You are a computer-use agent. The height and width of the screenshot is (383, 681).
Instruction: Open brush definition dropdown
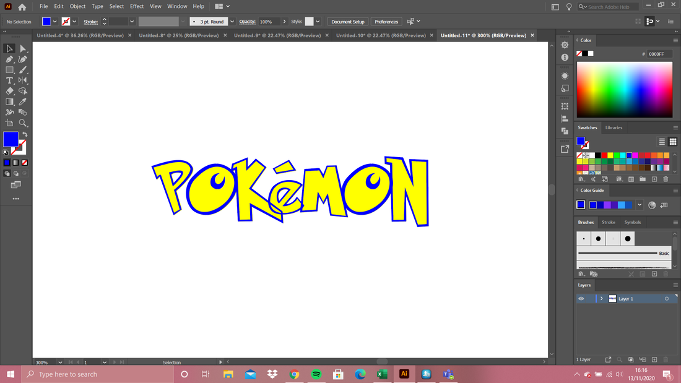point(232,21)
